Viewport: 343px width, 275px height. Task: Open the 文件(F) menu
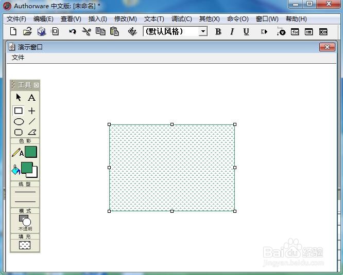pos(16,19)
